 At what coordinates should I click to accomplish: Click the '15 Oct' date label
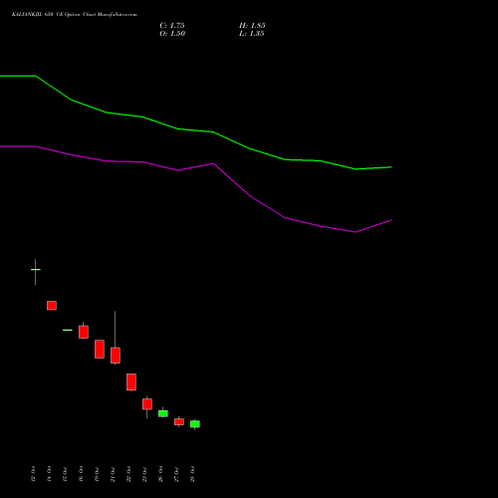(x=65, y=474)
